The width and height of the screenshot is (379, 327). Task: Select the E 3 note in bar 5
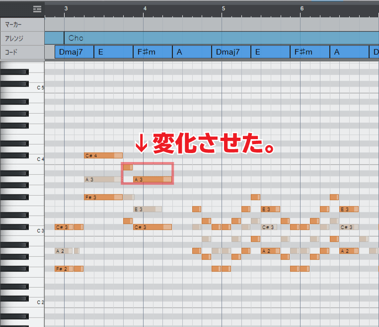coord(271,209)
